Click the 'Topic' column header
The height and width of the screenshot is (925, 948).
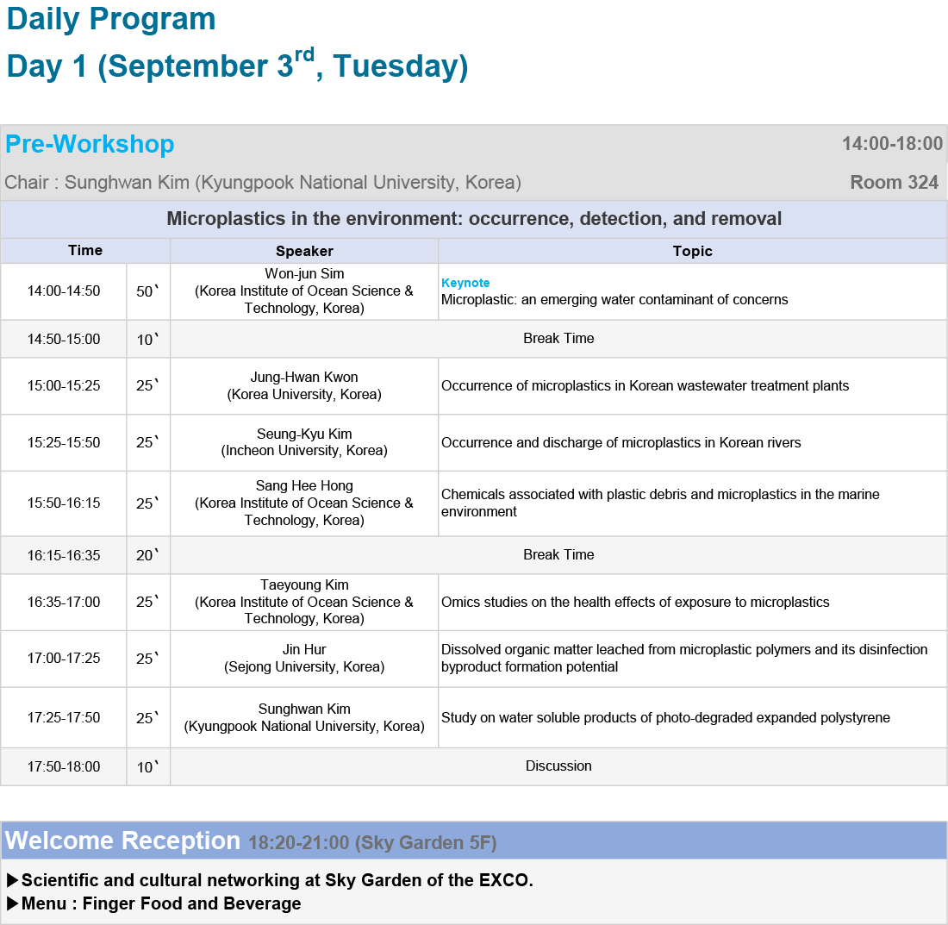click(x=692, y=251)
